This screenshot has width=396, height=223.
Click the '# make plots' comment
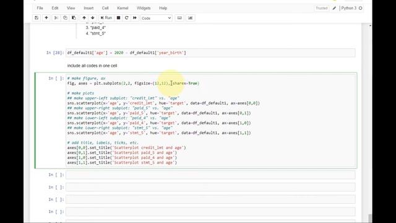[x=80, y=93]
